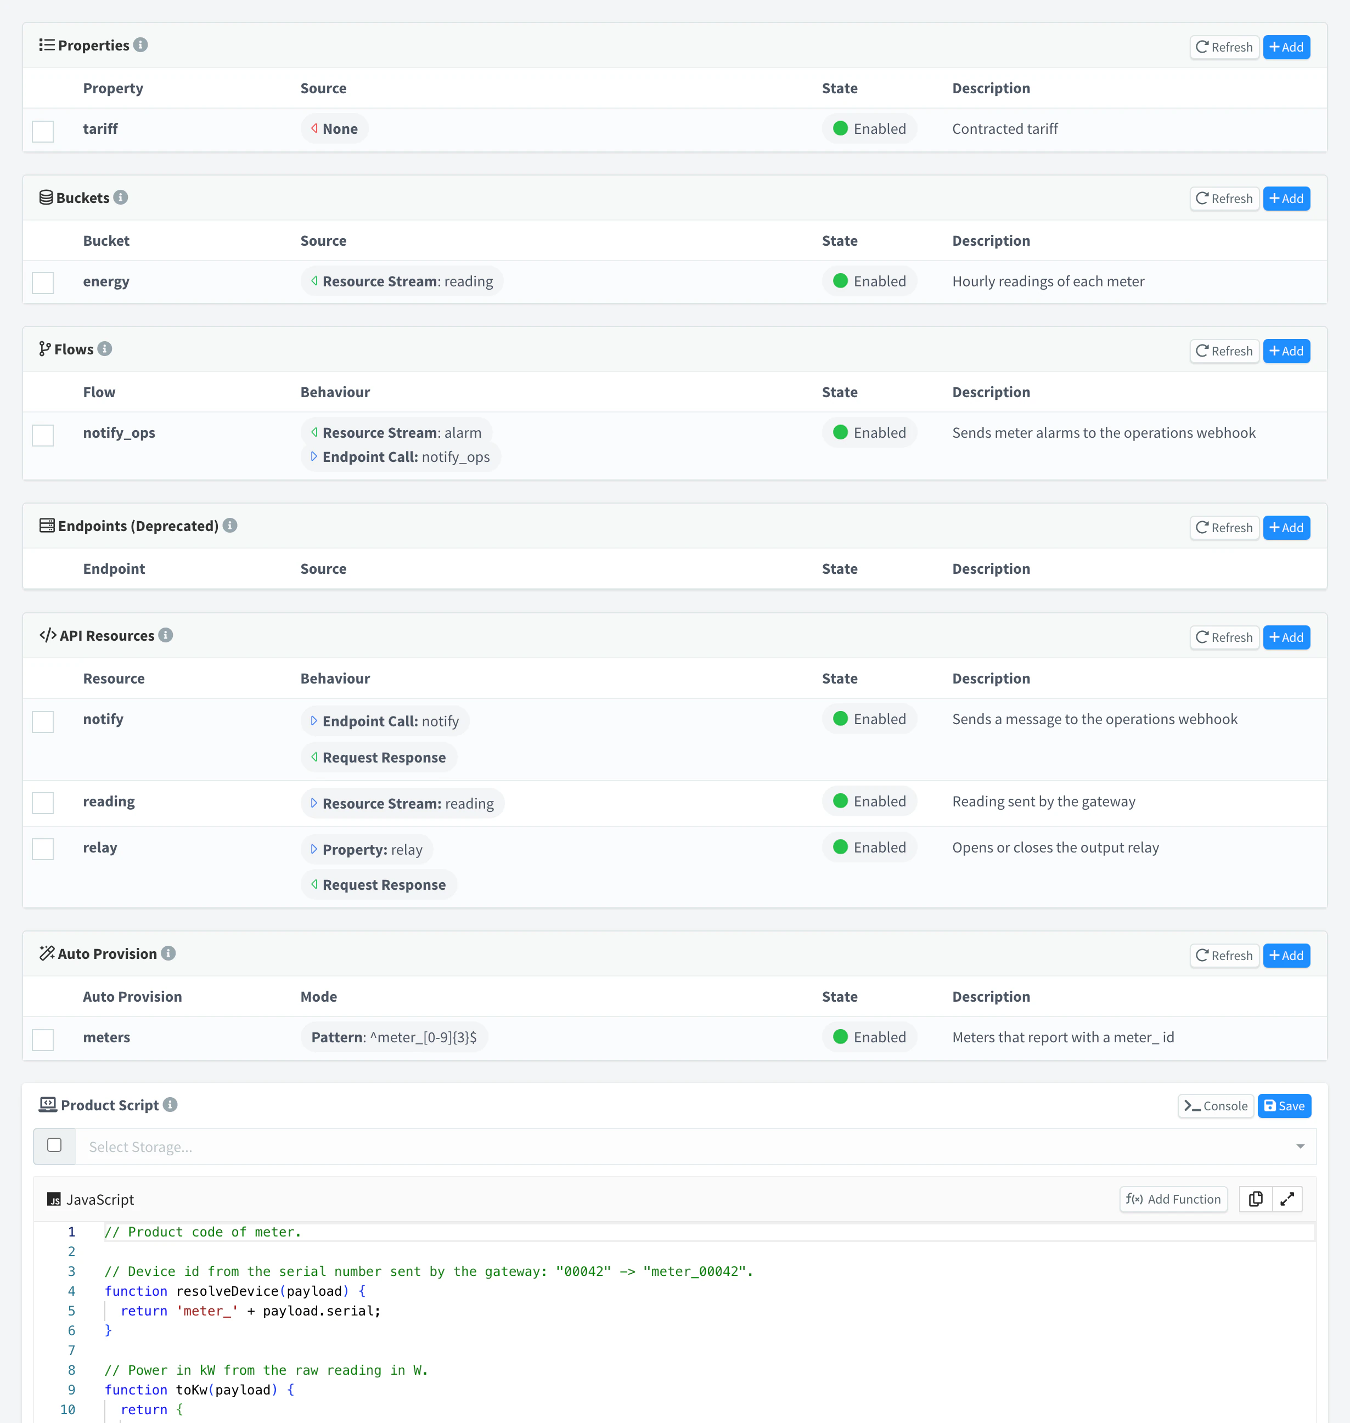
Task: Select the tariff property checkbox
Action: tap(43, 132)
